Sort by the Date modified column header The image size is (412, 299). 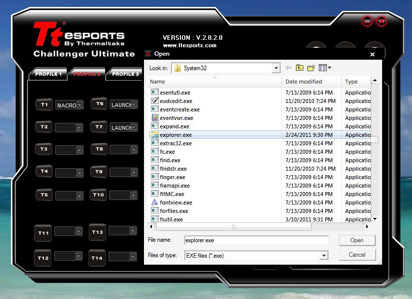coord(312,82)
